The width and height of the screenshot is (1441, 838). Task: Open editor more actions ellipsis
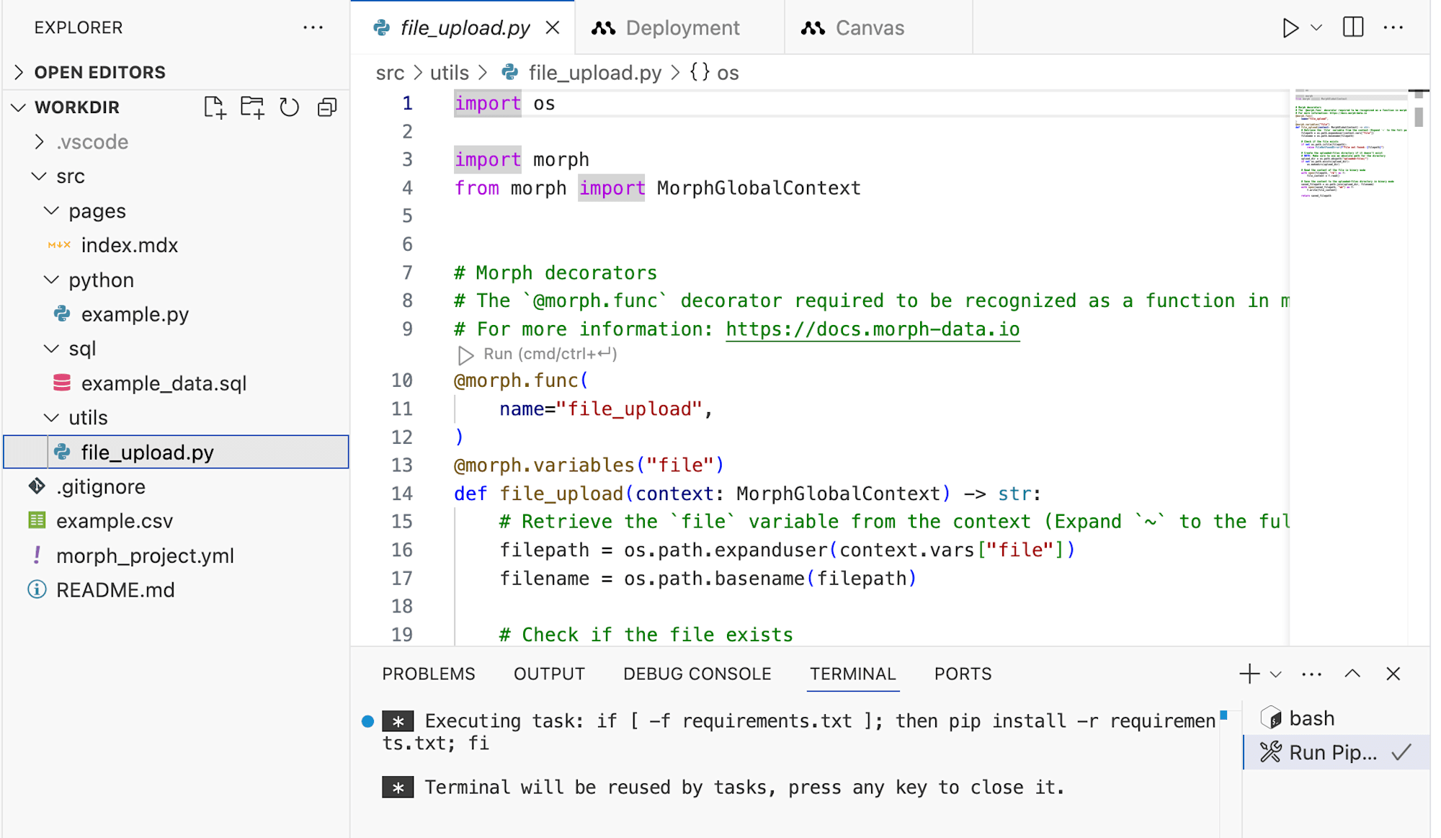[1393, 27]
